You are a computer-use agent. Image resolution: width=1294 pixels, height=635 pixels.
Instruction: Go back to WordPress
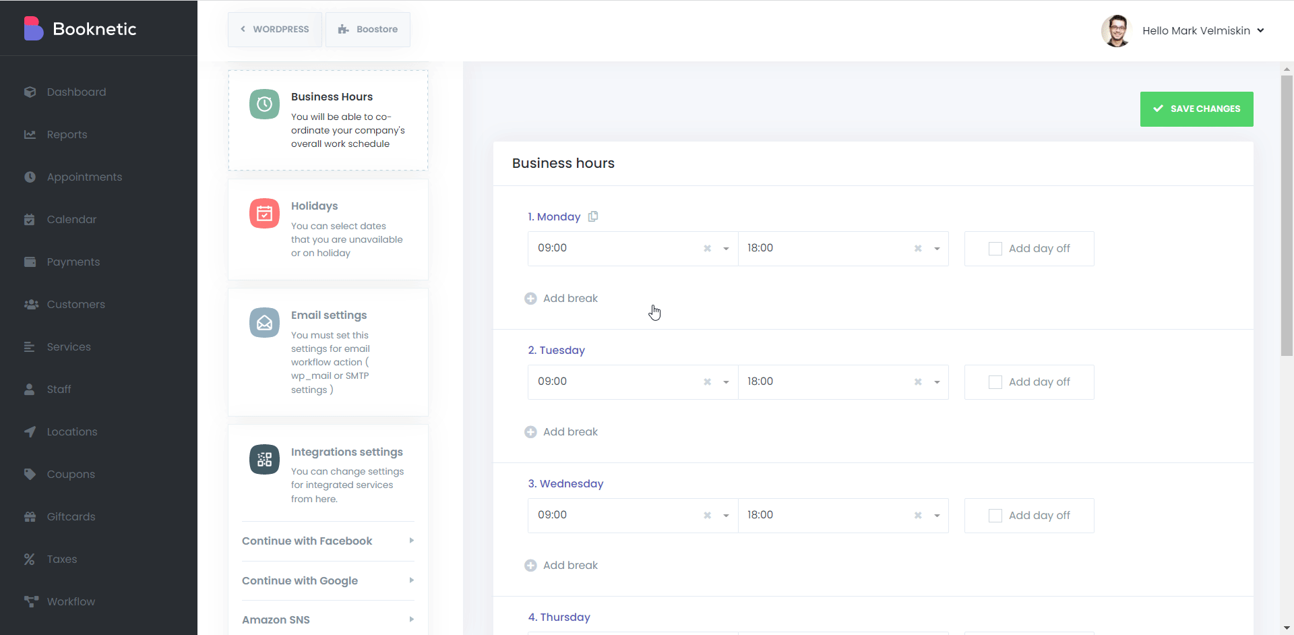coord(275,29)
